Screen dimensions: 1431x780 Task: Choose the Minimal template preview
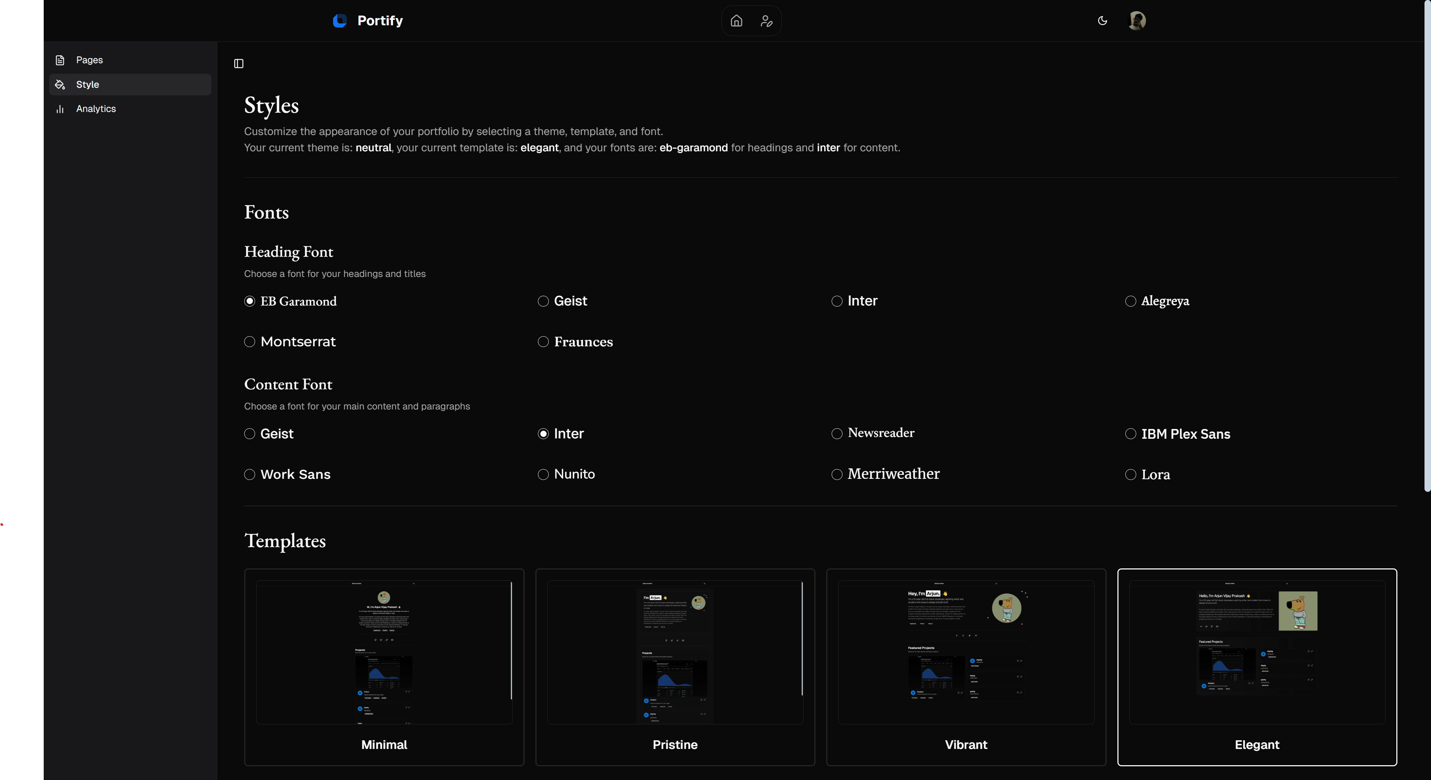384,652
